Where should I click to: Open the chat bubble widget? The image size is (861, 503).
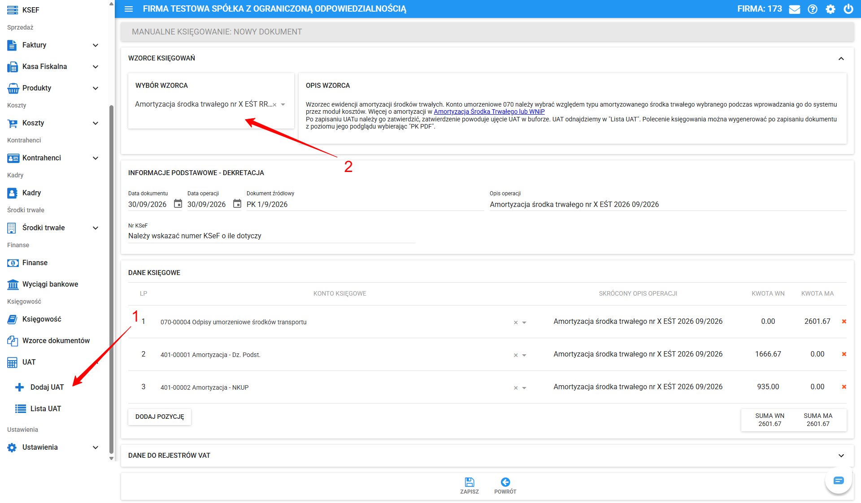(x=838, y=481)
